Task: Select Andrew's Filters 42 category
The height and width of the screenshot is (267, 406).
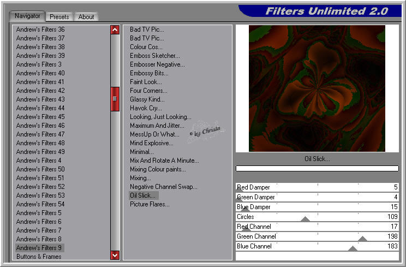Action: 40,91
